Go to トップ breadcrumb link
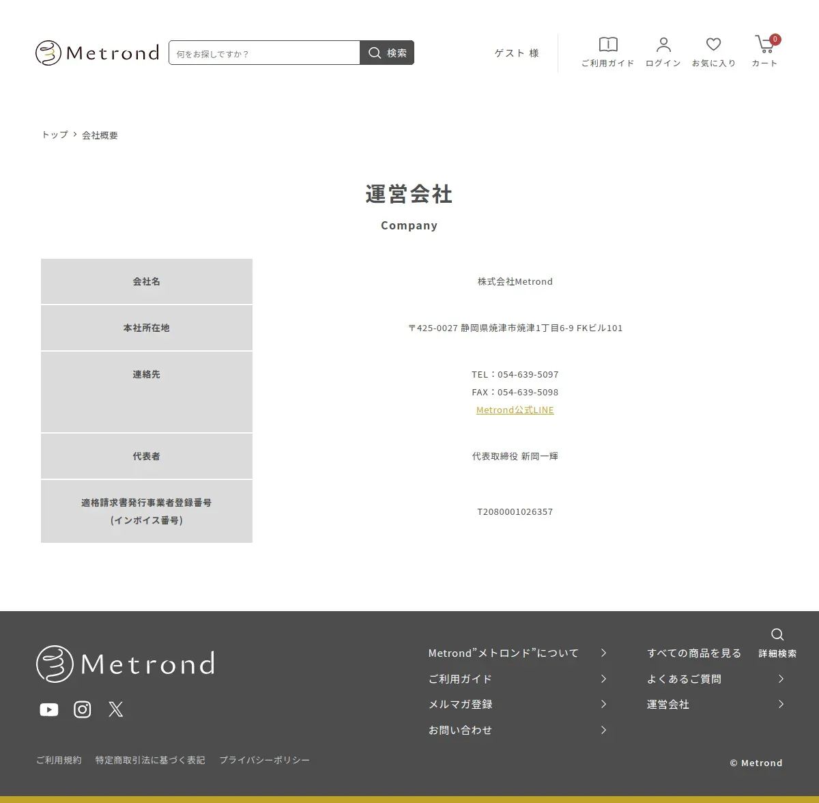 [55, 135]
